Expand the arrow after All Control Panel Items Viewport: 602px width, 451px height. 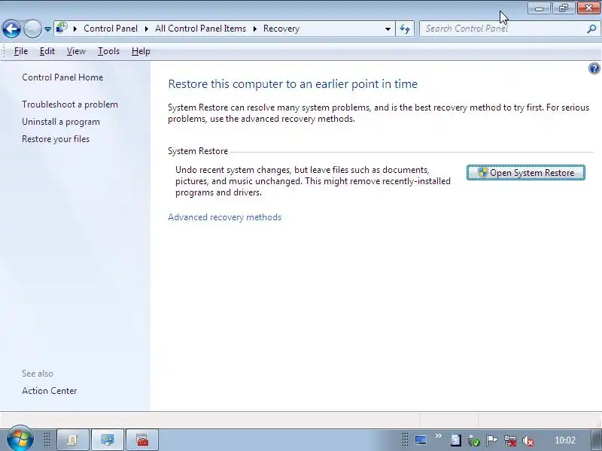tap(255, 29)
